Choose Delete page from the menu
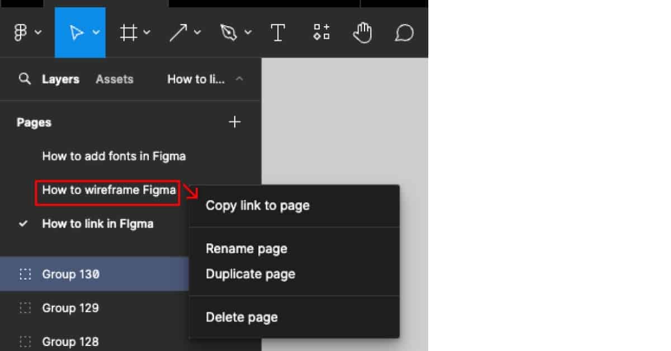This screenshot has height=351, width=671. (x=242, y=316)
